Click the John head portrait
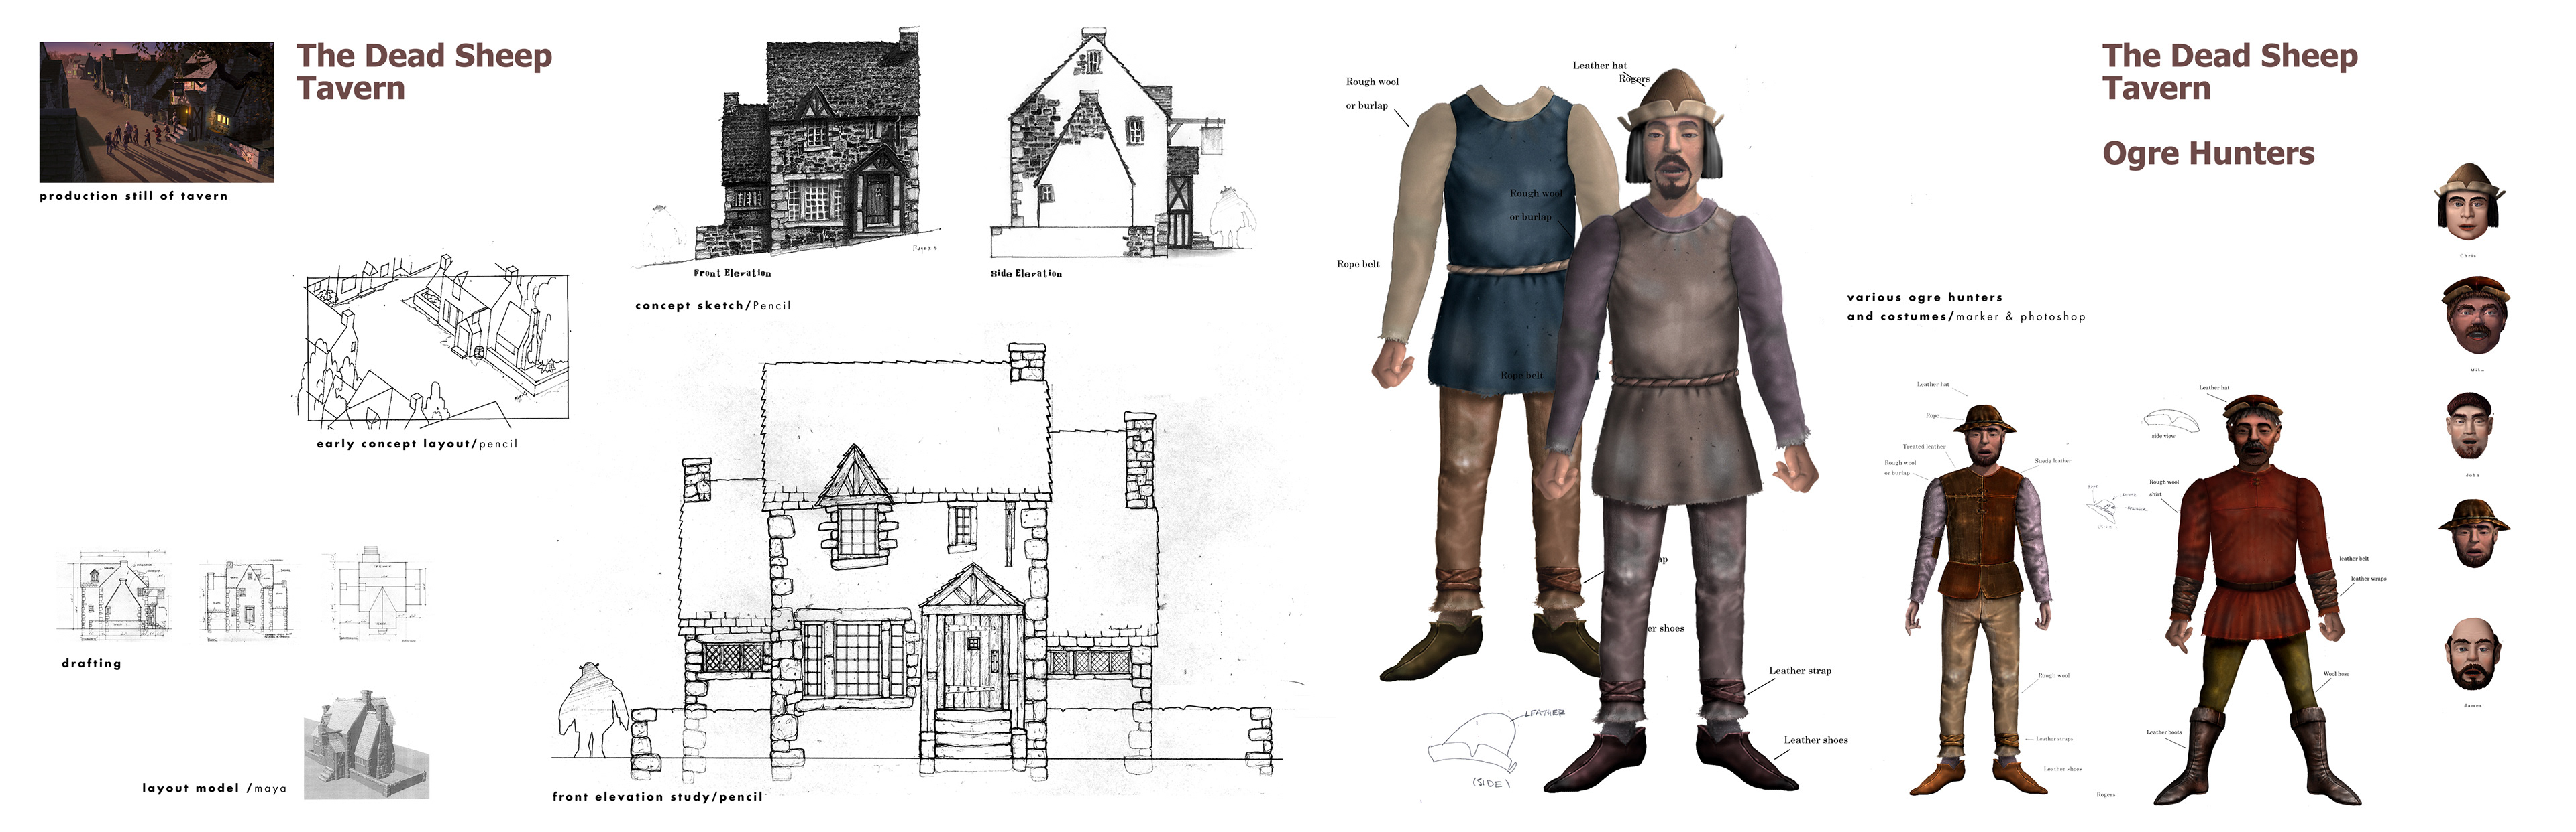This screenshot has width=2576, height=832. [2470, 425]
